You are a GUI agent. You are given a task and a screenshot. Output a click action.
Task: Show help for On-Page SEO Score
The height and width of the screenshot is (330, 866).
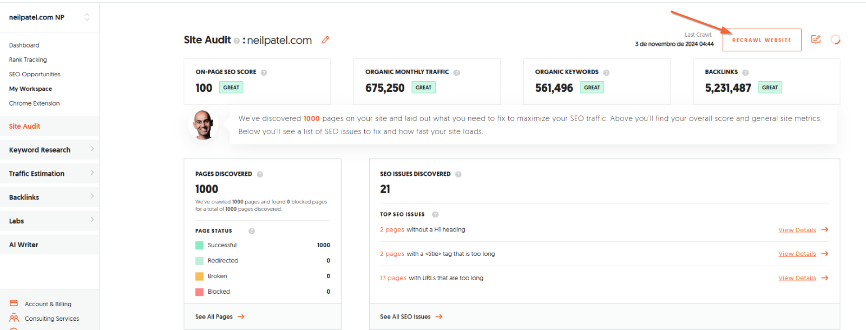(264, 72)
